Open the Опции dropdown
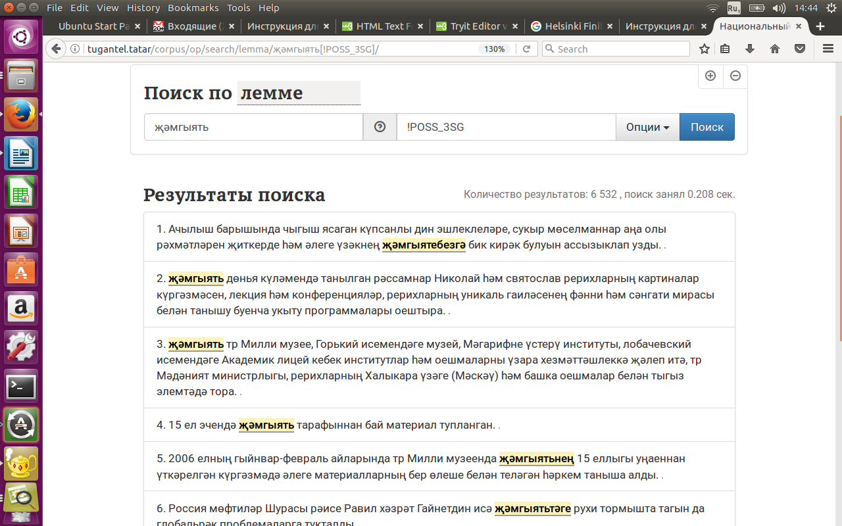Screen dimensions: 842x526 coord(647,126)
